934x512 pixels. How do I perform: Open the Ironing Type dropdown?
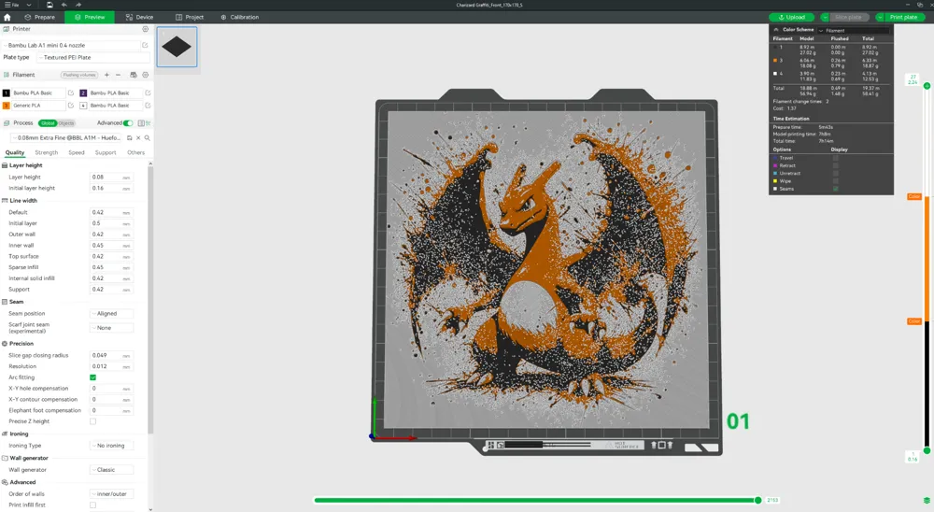[112, 446]
